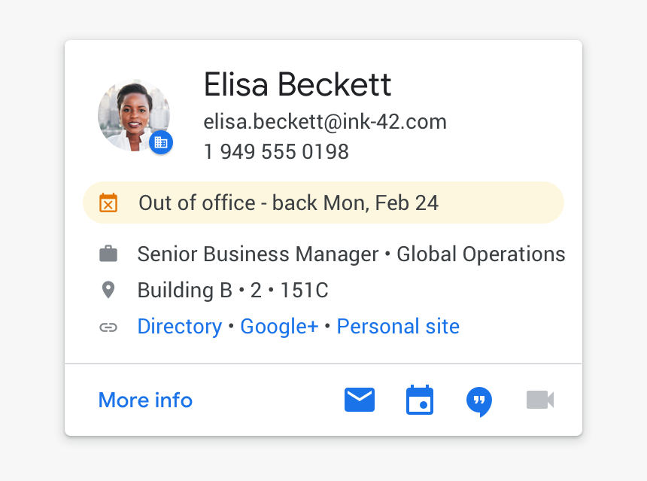Click the briefcase job title icon
Image resolution: width=647 pixels, height=481 pixels.
pos(108,254)
